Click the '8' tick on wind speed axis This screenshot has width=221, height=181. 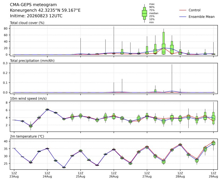[7, 103]
